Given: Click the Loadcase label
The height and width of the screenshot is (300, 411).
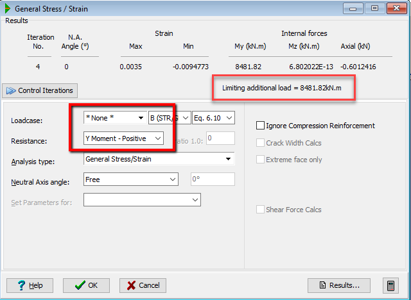Looking at the screenshot, I should [26, 121].
